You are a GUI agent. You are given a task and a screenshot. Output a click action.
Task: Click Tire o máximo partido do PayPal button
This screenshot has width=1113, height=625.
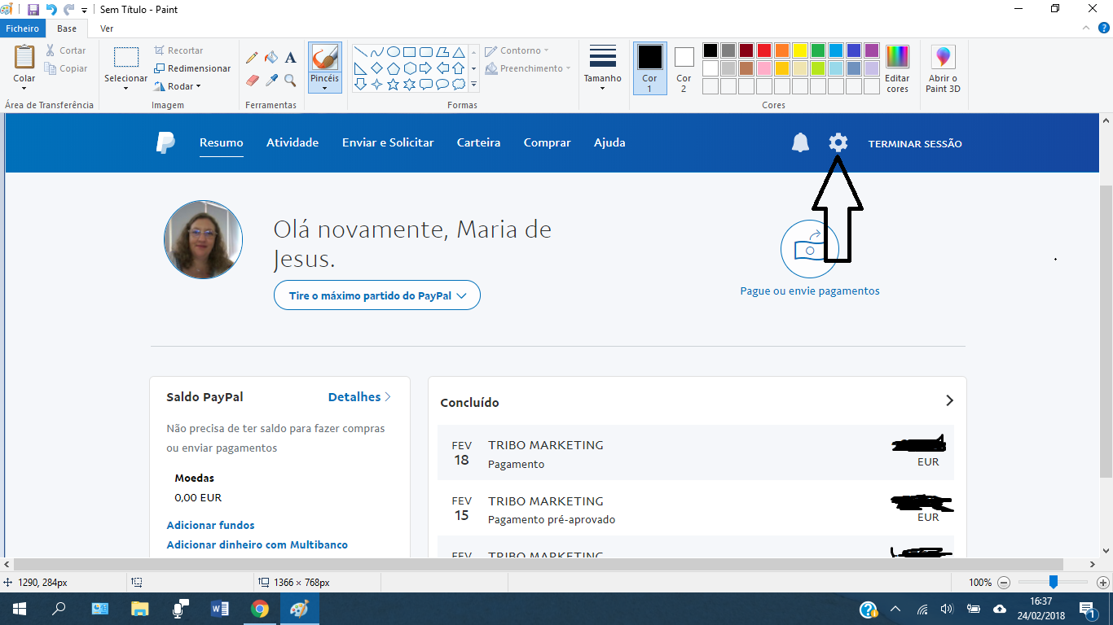pyautogui.click(x=377, y=295)
